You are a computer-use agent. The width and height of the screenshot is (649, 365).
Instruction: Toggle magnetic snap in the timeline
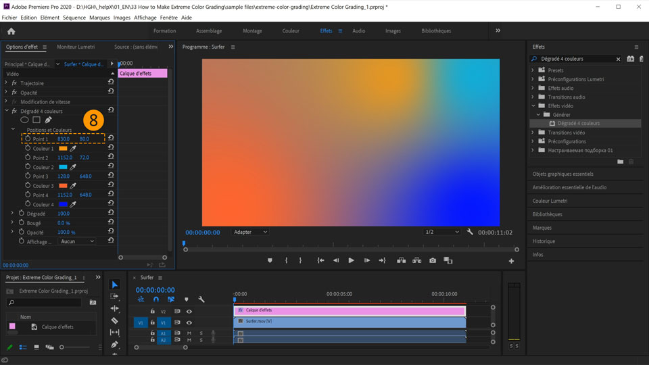coord(156,299)
